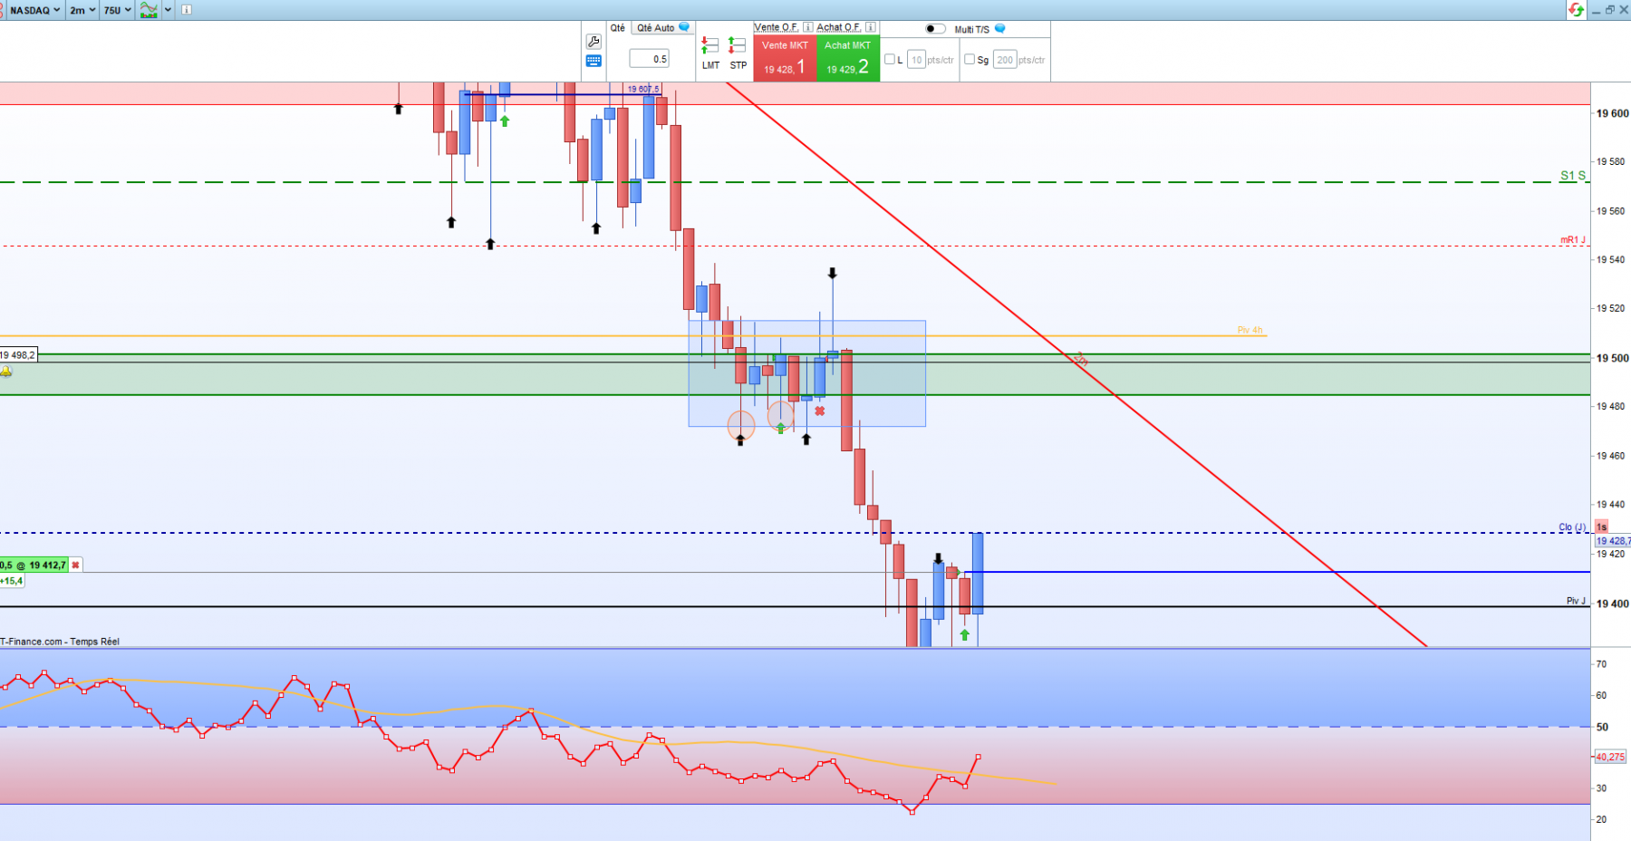This screenshot has height=841, width=1631.
Task: Click the 19 607,5 price label on chart
Action: coord(644,89)
